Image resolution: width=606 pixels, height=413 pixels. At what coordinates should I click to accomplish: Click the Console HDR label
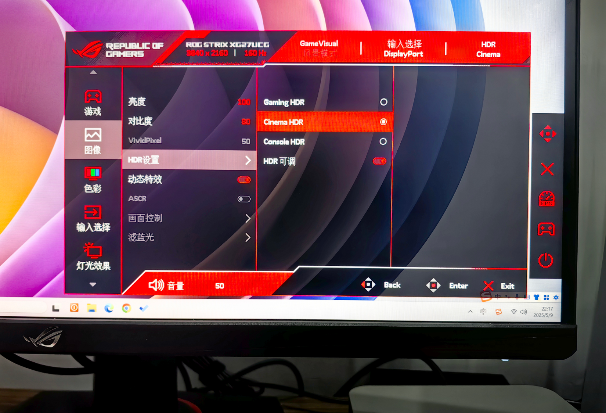click(284, 141)
